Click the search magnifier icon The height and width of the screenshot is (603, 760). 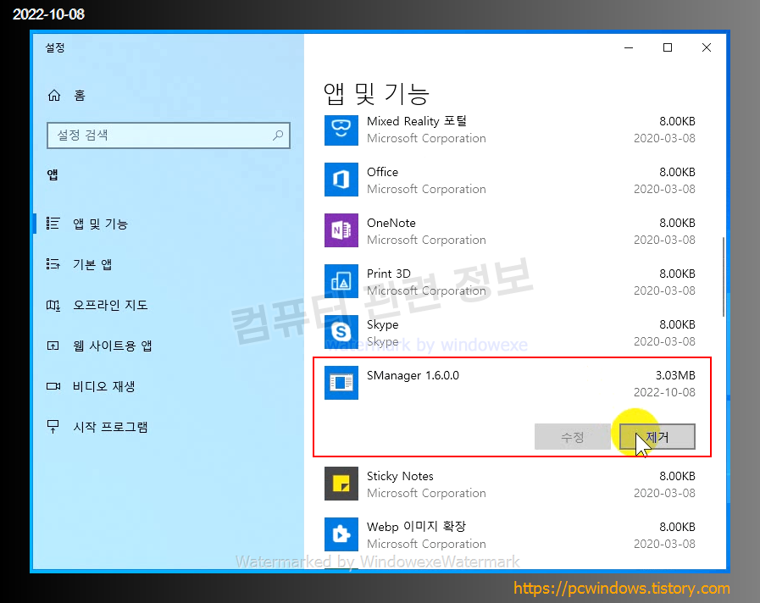point(278,136)
